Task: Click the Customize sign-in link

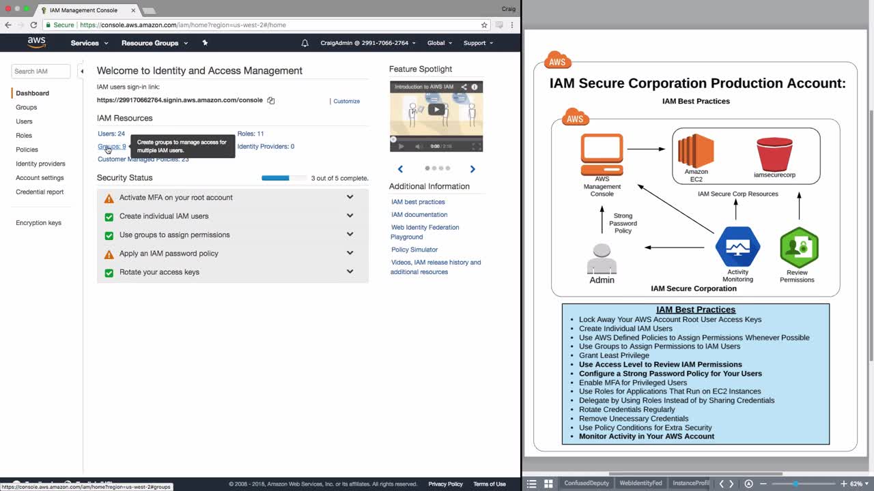Action: point(346,101)
